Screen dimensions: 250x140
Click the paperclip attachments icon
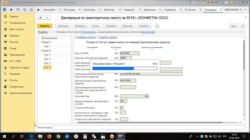tap(157, 26)
